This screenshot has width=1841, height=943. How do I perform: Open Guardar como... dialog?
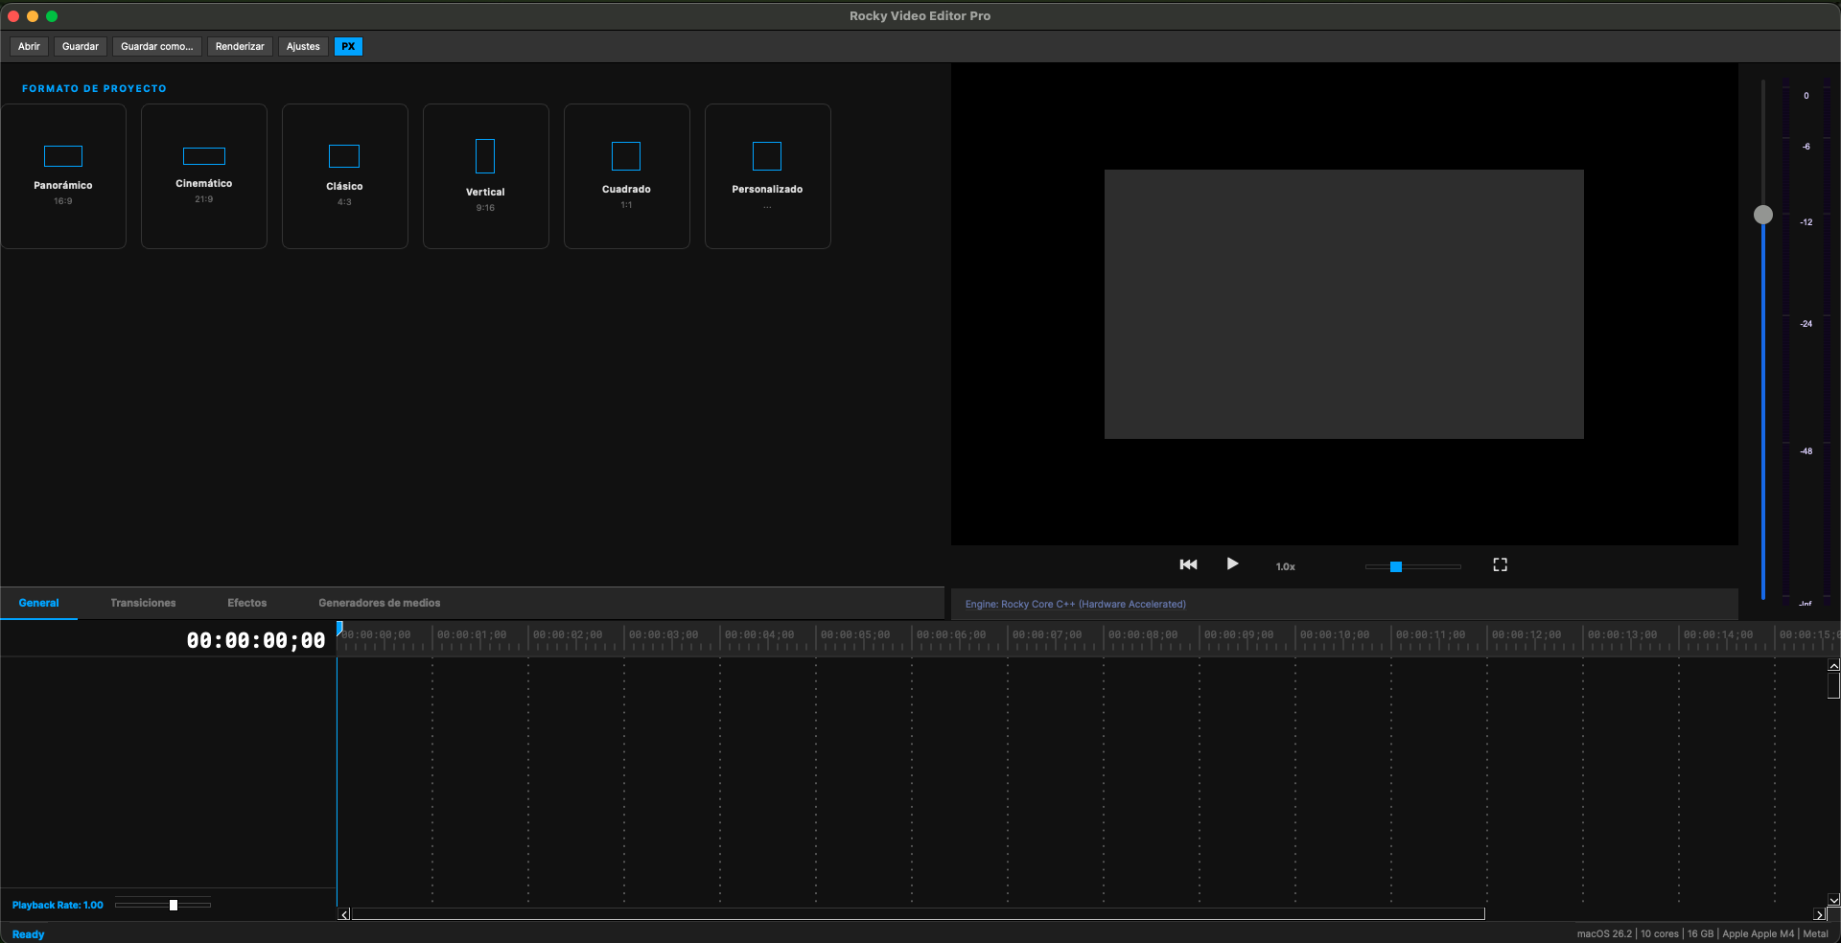157,46
